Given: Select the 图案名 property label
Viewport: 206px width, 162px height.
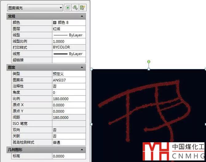Looking at the screenshot, I should (18, 80).
